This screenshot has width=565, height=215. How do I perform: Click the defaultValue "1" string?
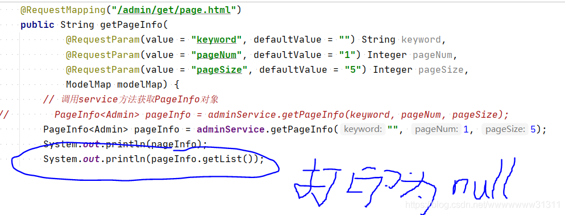click(347, 55)
